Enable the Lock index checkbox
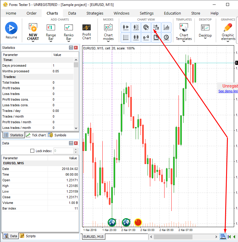 click(x=32, y=151)
